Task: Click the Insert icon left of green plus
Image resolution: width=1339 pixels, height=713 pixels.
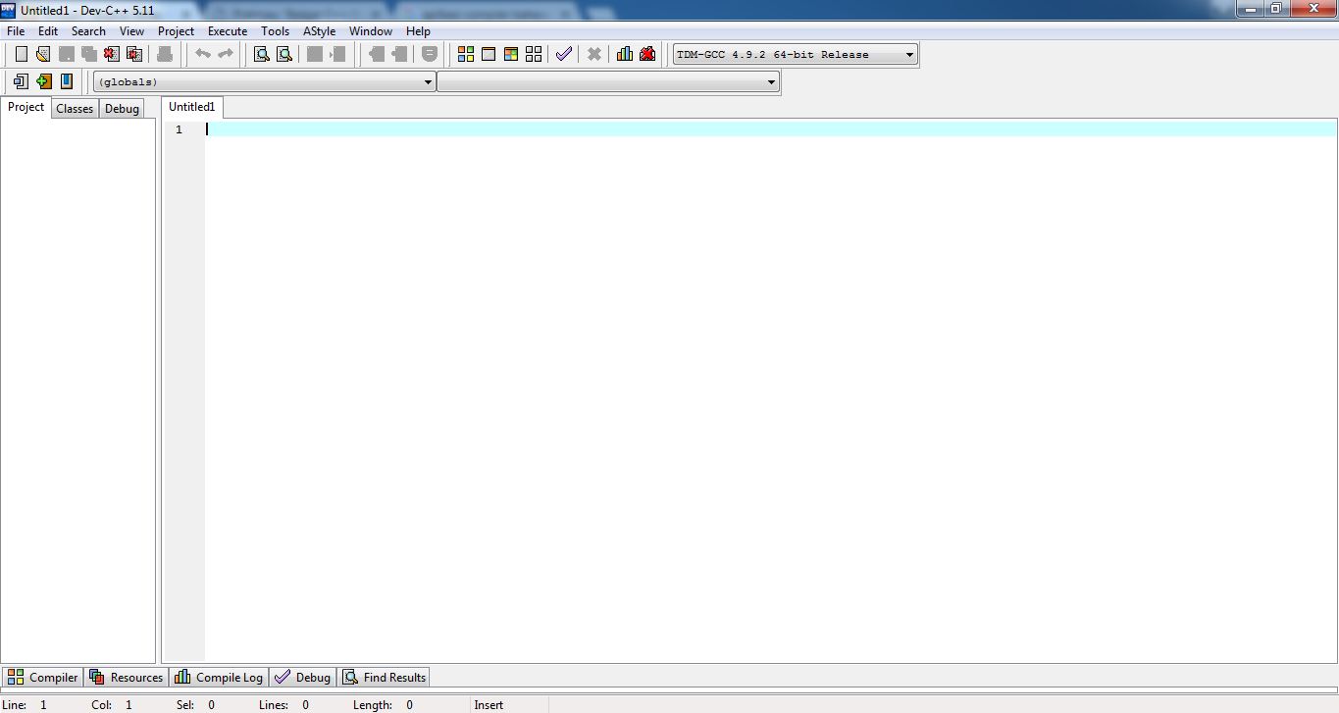Action: [21, 81]
